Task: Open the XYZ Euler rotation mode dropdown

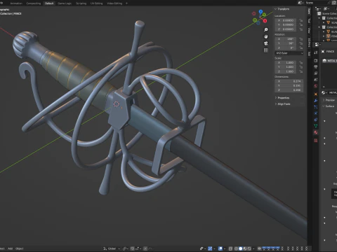Action: pyautogui.click(x=289, y=53)
